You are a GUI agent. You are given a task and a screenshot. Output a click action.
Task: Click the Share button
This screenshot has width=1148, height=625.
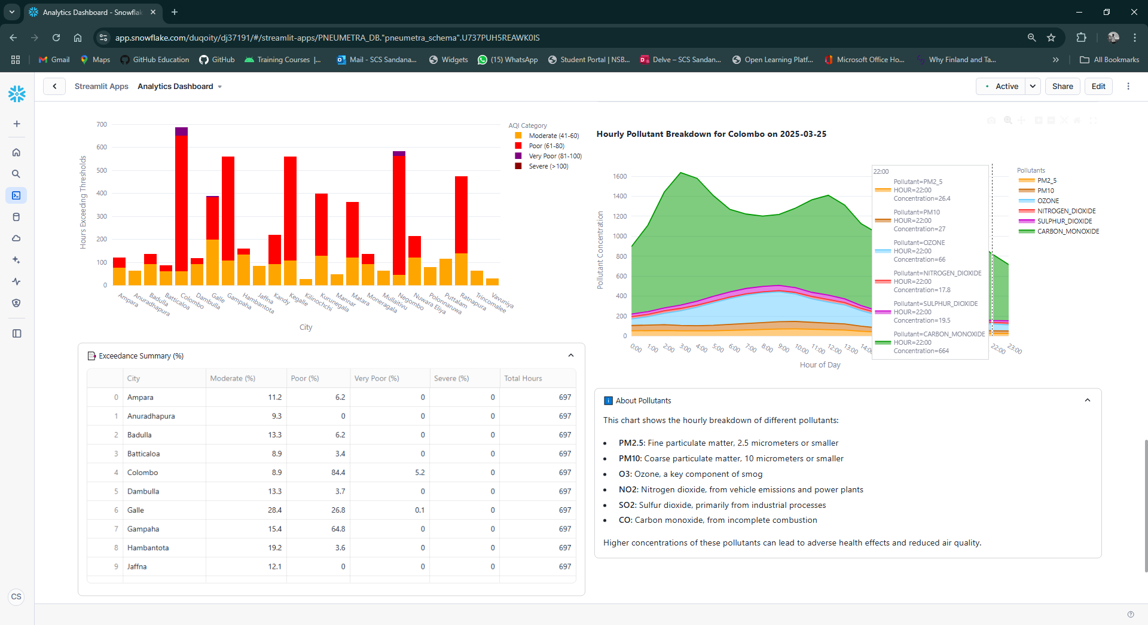pyautogui.click(x=1062, y=86)
